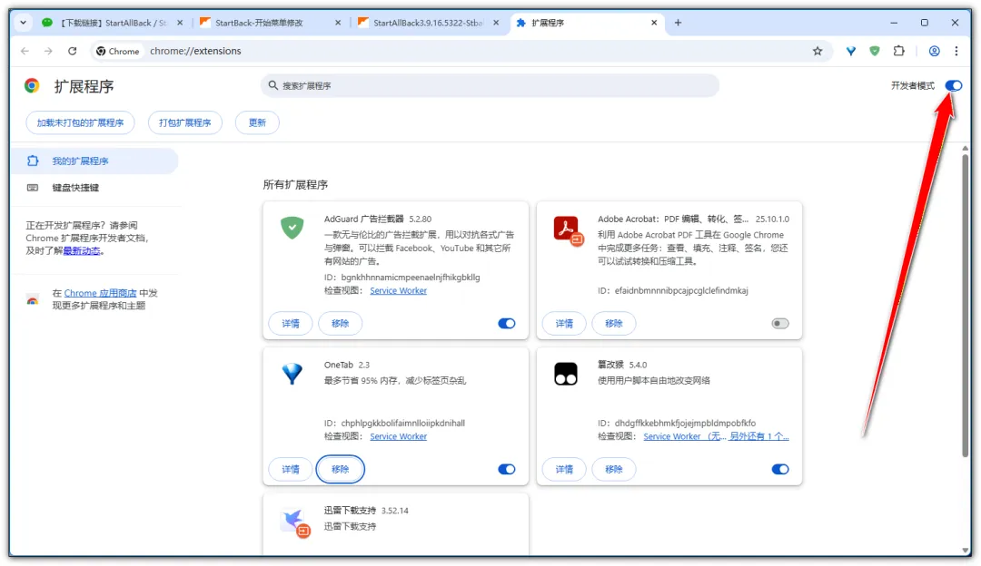This screenshot has height=566, width=981.
Task: Close the 扩展程序 tab
Action: [x=654, y=23]
